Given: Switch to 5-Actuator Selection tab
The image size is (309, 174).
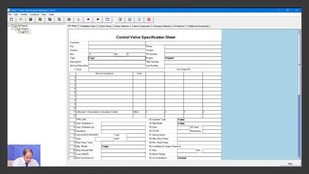Looking at the screenshot, I should click(x=162, y=26).
